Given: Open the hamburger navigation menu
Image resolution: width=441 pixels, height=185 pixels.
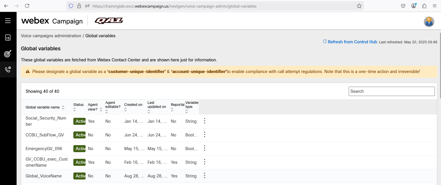Looking at the screenshot, I should [x=8, y=21].
